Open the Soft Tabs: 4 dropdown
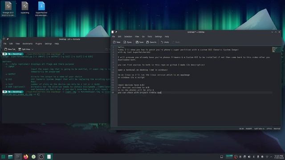Screen dimensions: 285x160 click(x=259, y=128)
